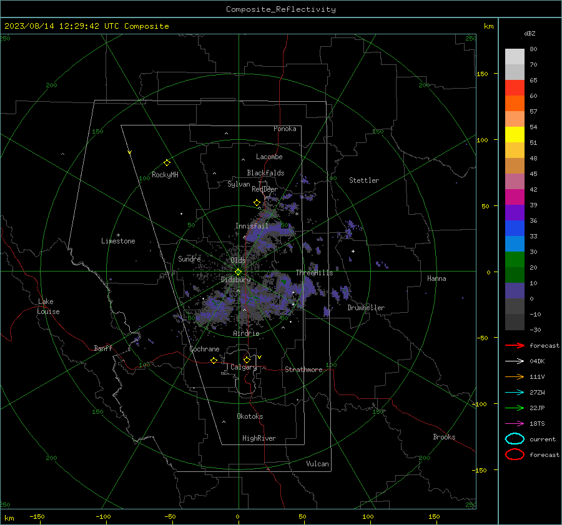Click the purple echo cluster south of ThreeHills
This screenshot has width=562, height=525.
[x=307, y=287]
